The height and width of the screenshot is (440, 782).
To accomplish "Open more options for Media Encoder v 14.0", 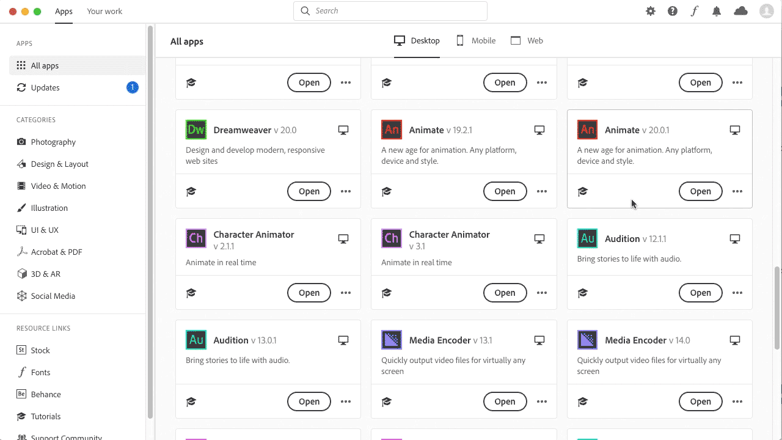I will pyautogui.click(x=737, y=402).
